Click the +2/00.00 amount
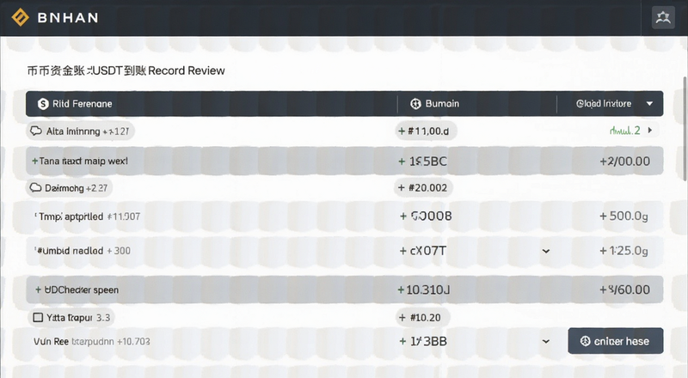The image size is (688, 378). (625, 161)
